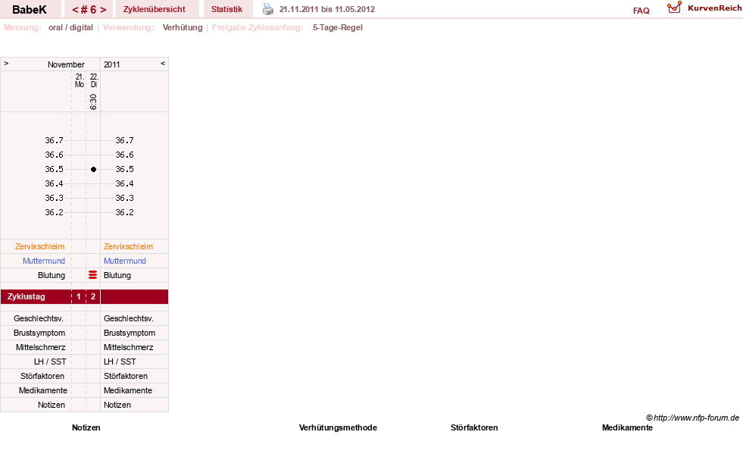
Task: Open the nfp-forum.de link
Action: coord(692,418)
